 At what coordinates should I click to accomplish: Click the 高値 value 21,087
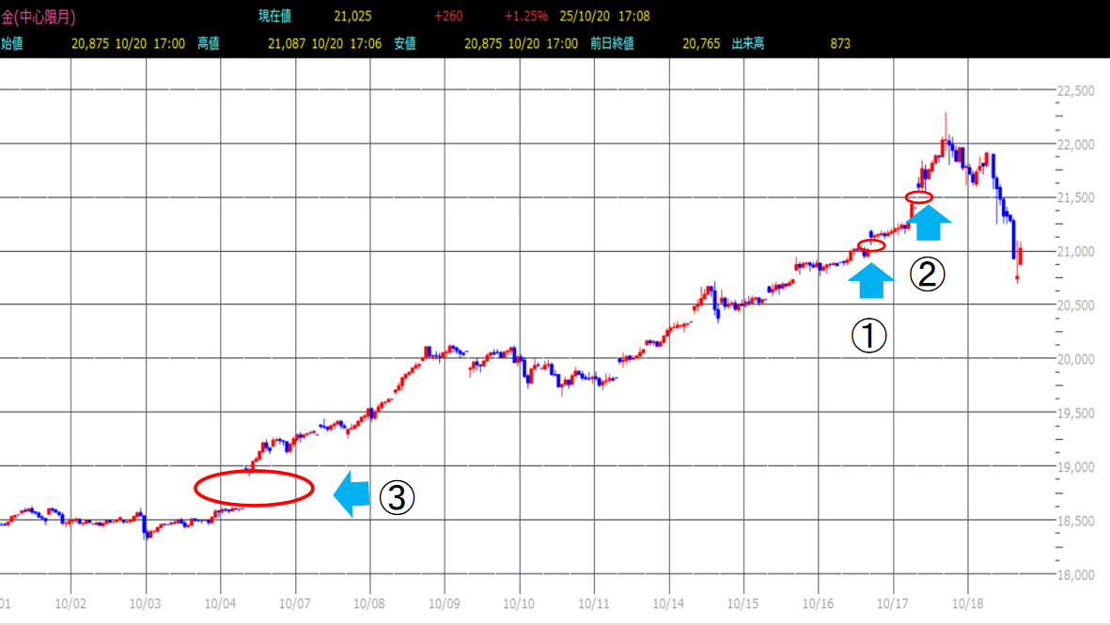[287, 43]
